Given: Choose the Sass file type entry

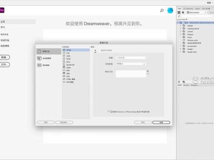Looking at the screenshot, I should pos(76,62).
